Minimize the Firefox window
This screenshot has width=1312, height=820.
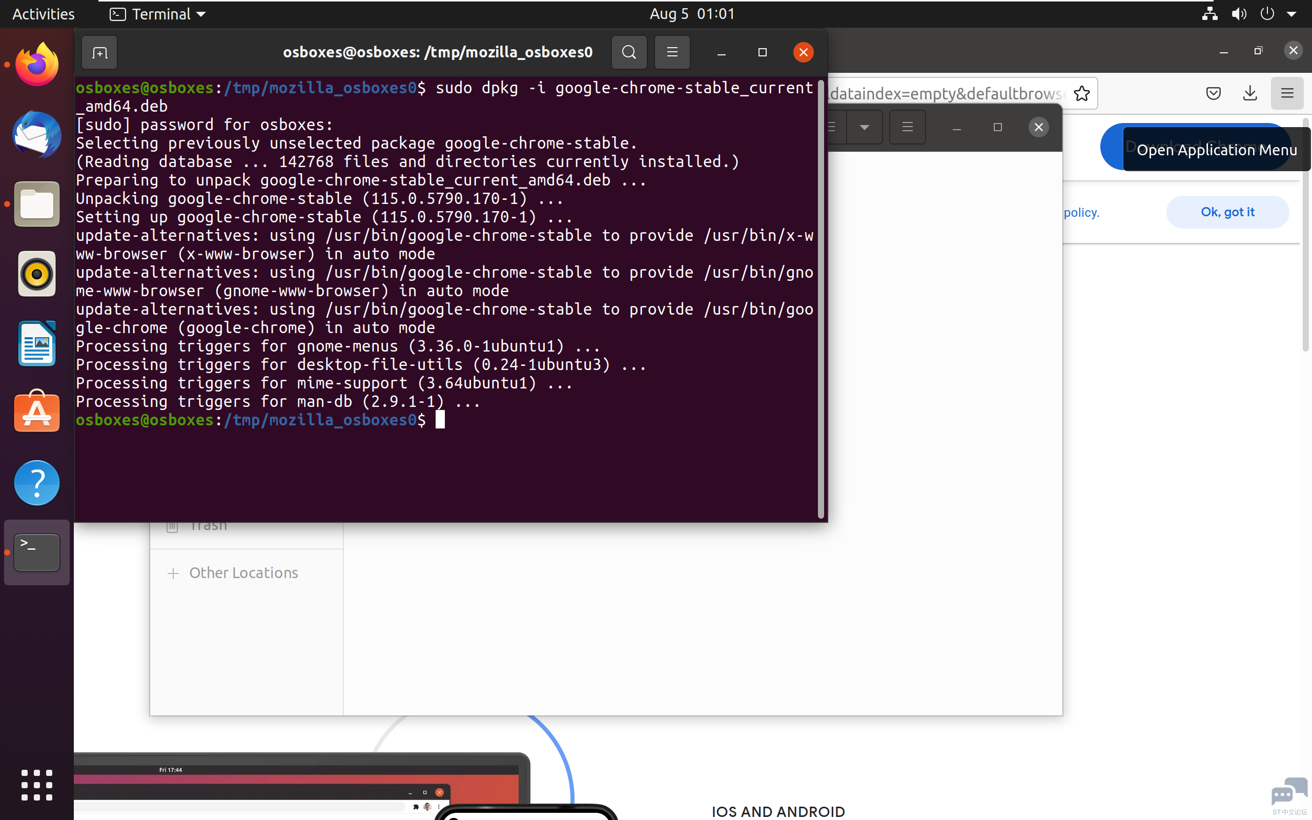(x=1224, y=51)
